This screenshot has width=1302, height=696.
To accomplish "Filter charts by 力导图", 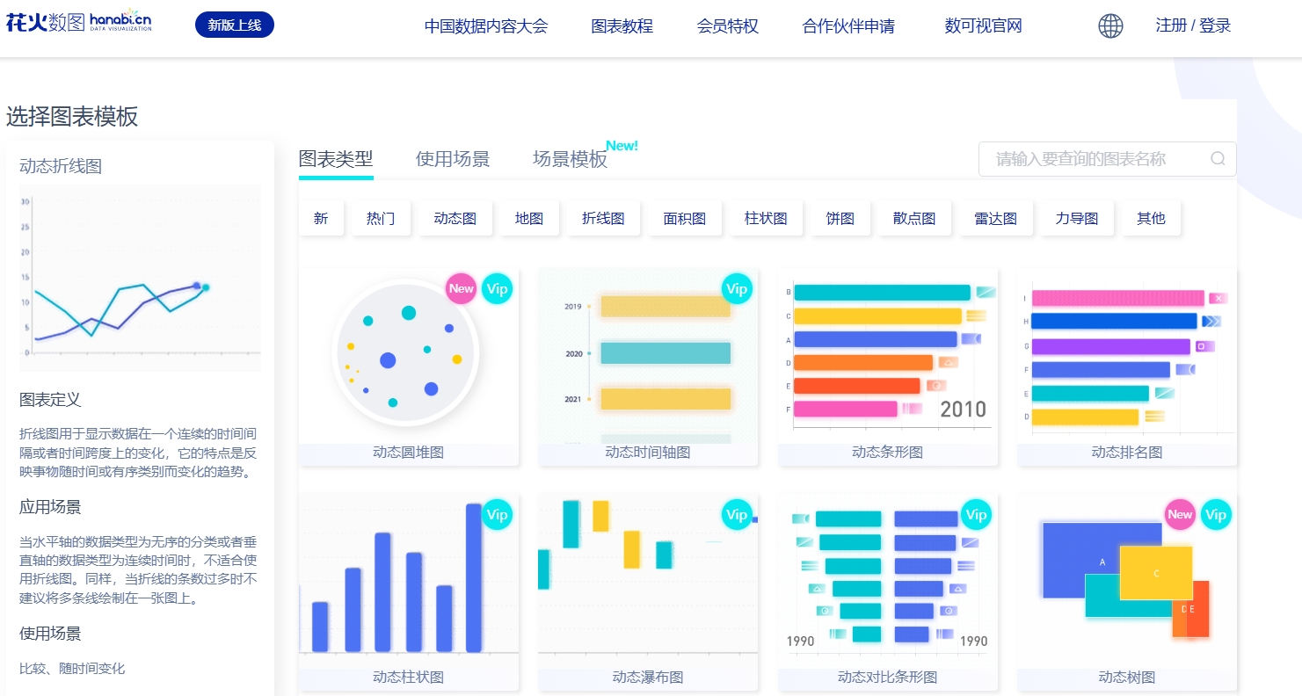I will [1077, 218].
